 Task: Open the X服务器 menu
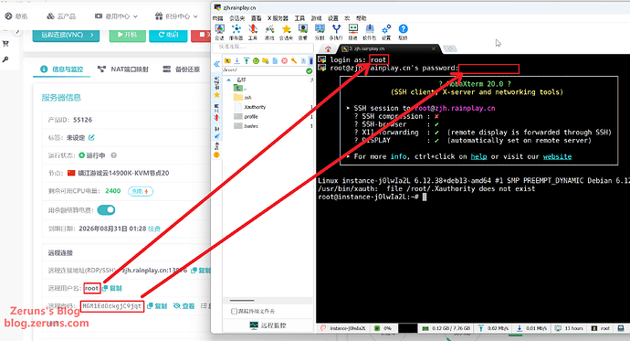click(278, 18)
